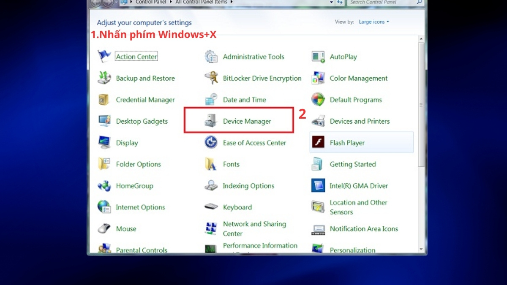Click the Device Manager icon
Screen dimensions: 507x285
(211, 121)
